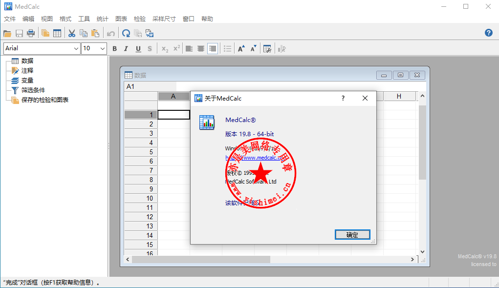
Task: Click the spreadsheet scroll-right arrow
Action: tap(412, 259)
